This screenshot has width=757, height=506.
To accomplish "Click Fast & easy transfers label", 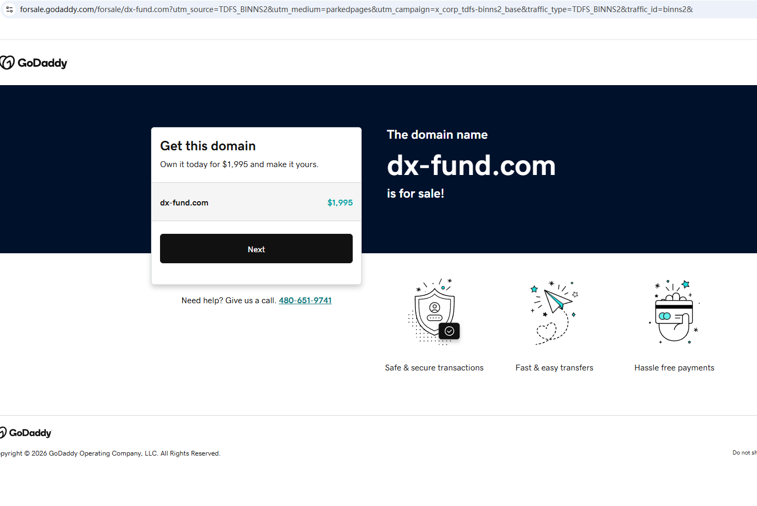I will pos(554,368).
